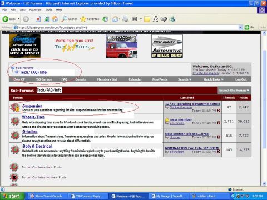Expand the address bar URL dropdown

(240, 27)
